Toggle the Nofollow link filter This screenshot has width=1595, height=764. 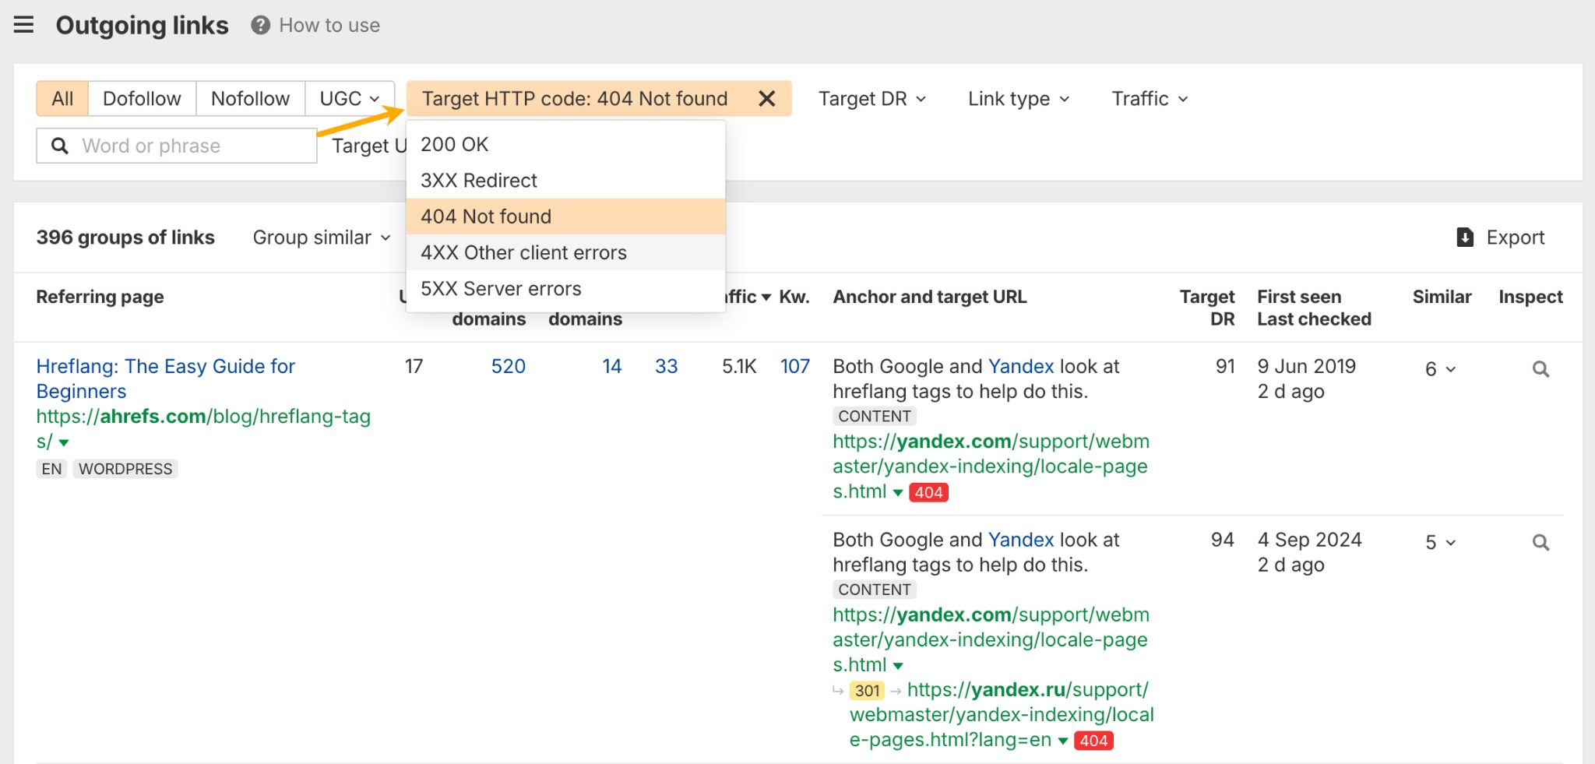(250, 99)
